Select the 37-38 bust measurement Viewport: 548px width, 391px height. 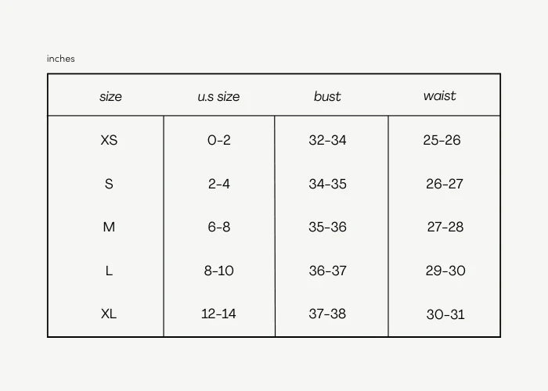327,314
